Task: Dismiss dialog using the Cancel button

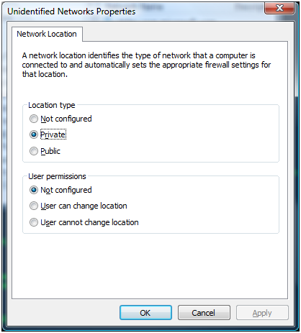Action: pos(204,313)
